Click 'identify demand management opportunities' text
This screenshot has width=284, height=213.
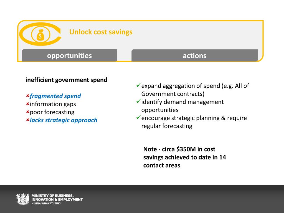pos(182,106)
